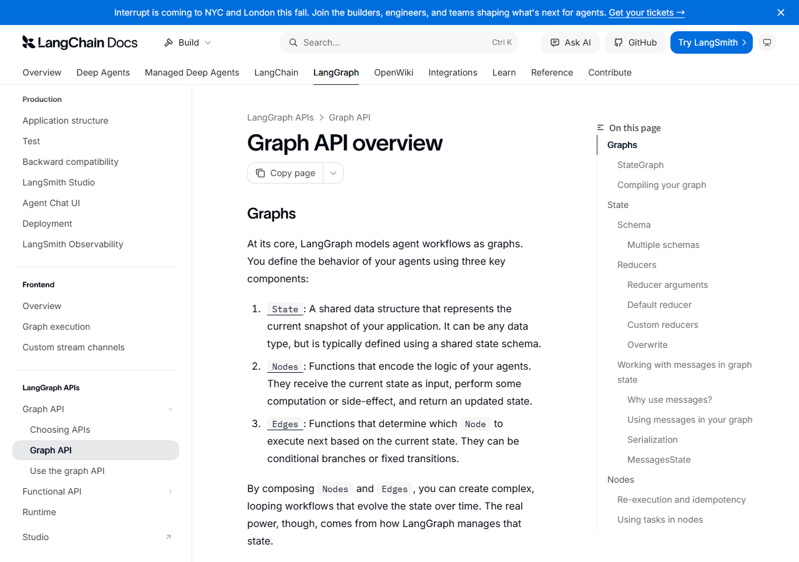Click the Build hammer icon
Viewport: 799px width, 562px height.
tap(169, 42)
